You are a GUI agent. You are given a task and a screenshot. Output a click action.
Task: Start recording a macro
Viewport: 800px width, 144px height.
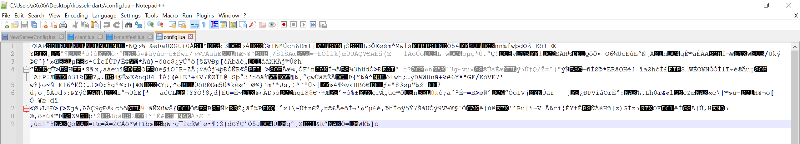(284, 25)
